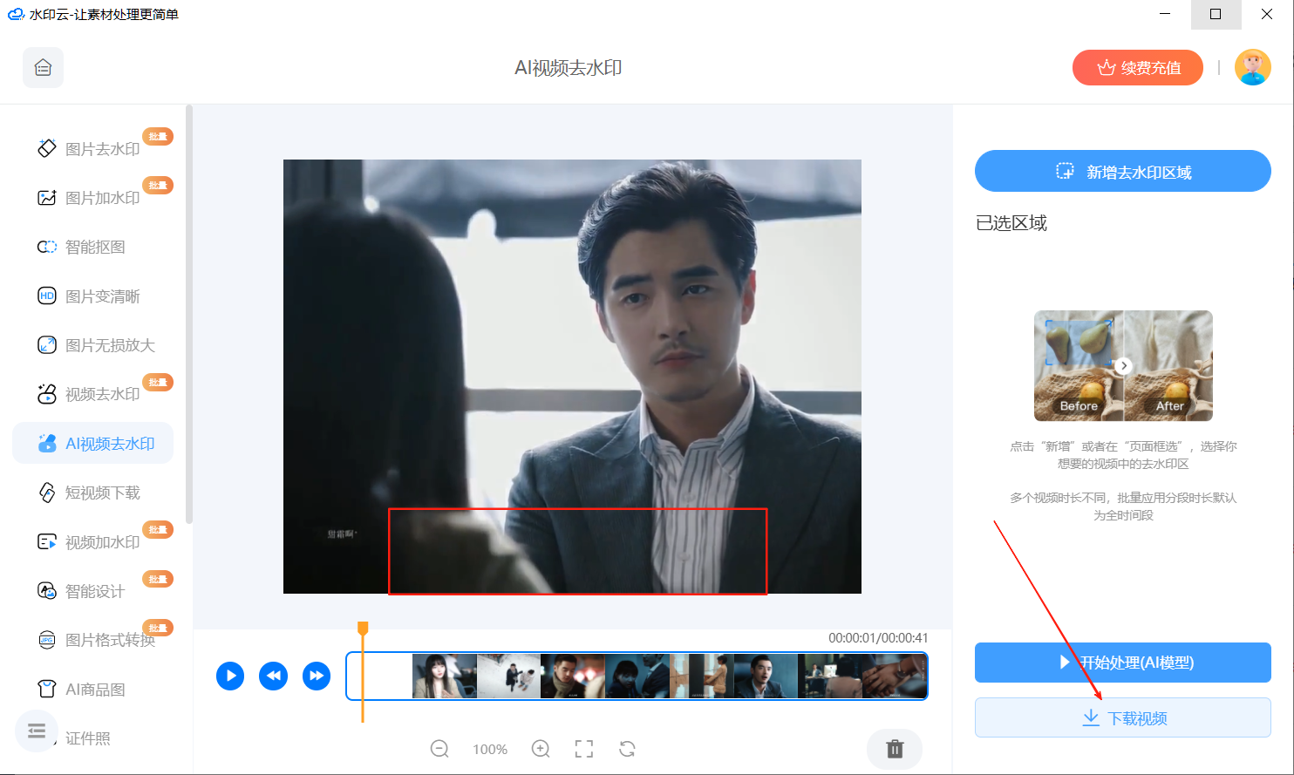Click the AI视频去水印 page title

[569, 68]
